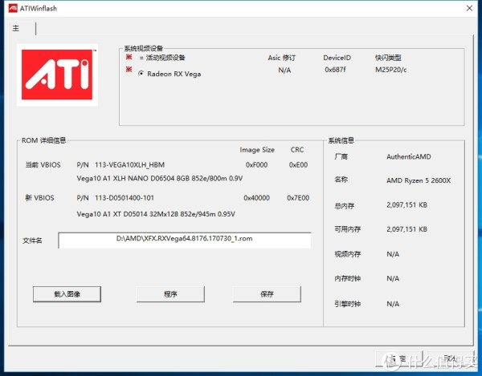Click the Vega10 A1 XLH NANO description line

coord(160,178)
